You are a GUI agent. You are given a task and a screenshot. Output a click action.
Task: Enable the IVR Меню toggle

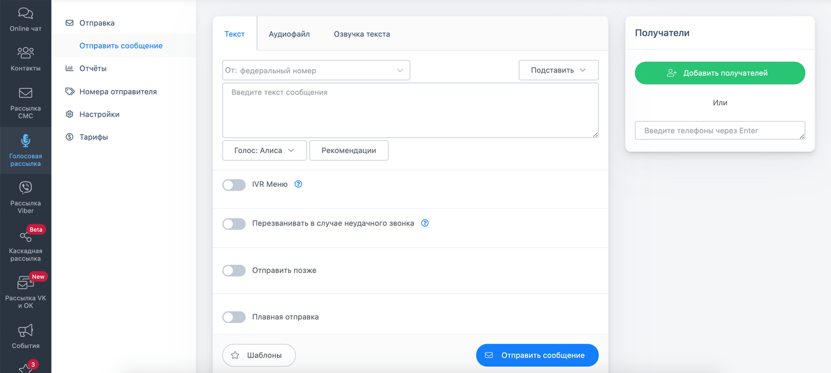(234, 185)
